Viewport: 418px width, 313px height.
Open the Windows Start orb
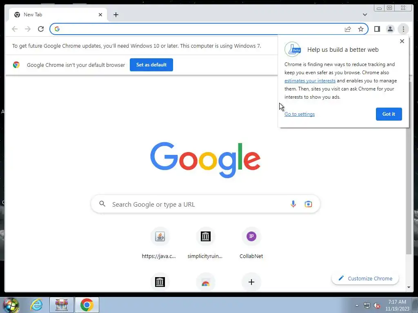click(x=11, y=305)
